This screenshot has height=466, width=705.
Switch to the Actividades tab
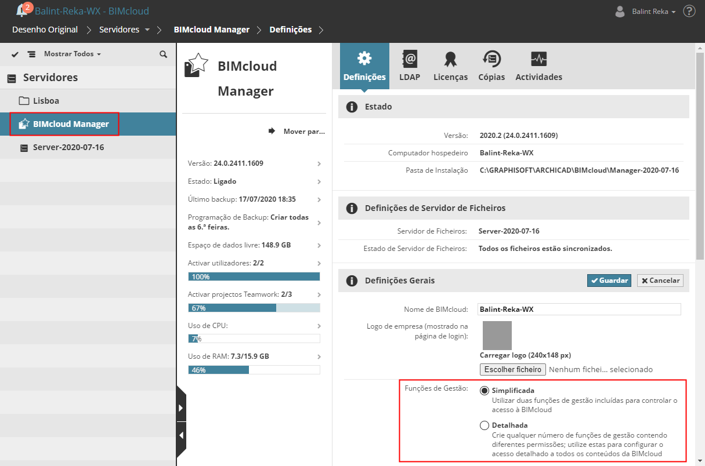coord(539,66)
